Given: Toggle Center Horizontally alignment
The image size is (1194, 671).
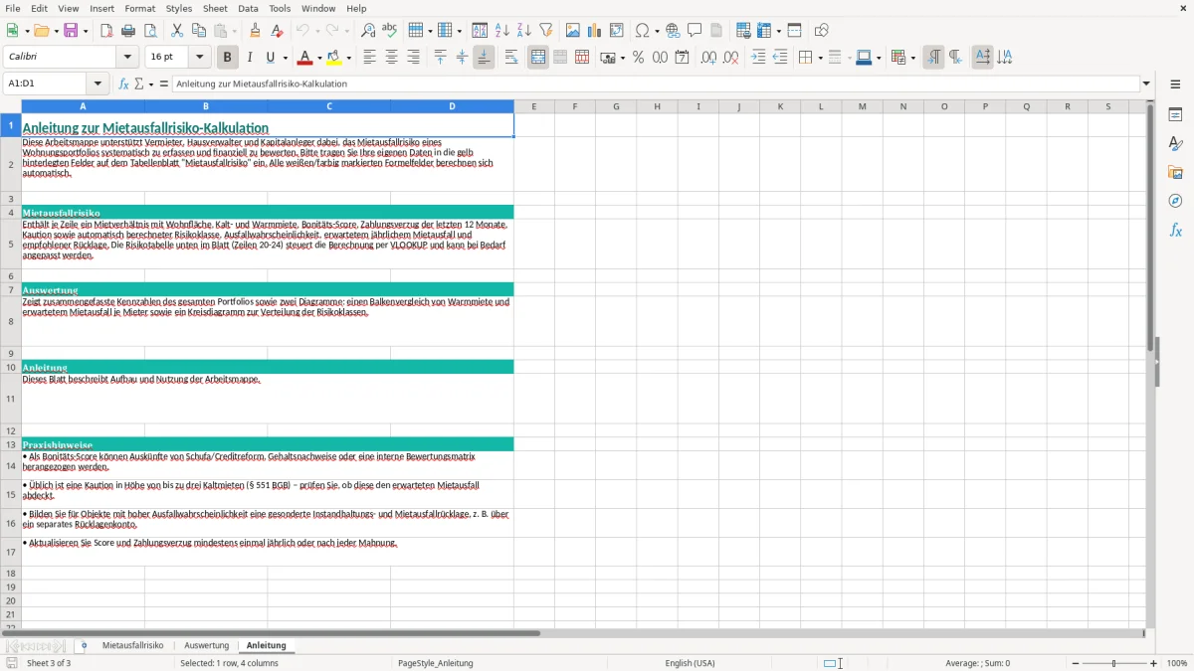Looking at the screenshot, I should [x=391, y=58].
